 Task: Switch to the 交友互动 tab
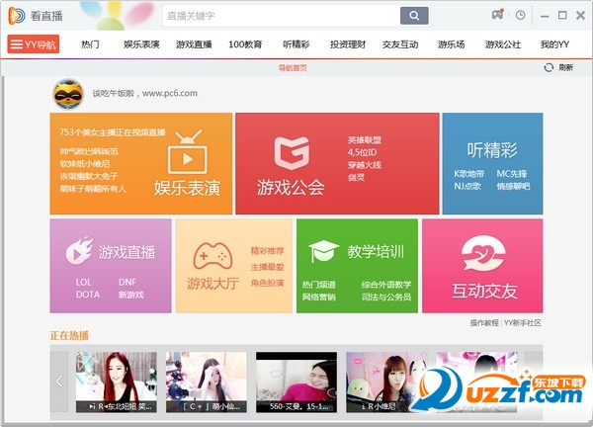pyautogui.click(x=400, y=44)
